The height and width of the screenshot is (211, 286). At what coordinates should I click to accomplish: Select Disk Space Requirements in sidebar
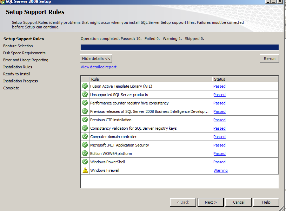24,53
